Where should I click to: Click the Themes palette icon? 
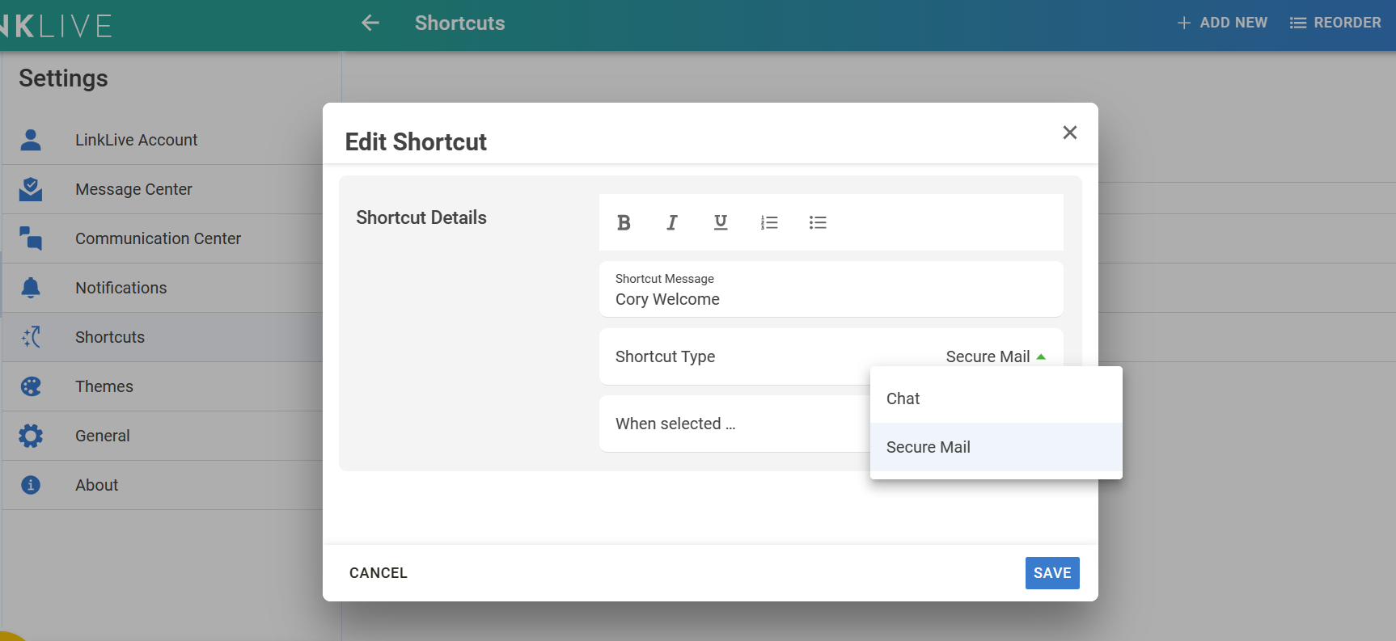[x=31, y=386]
